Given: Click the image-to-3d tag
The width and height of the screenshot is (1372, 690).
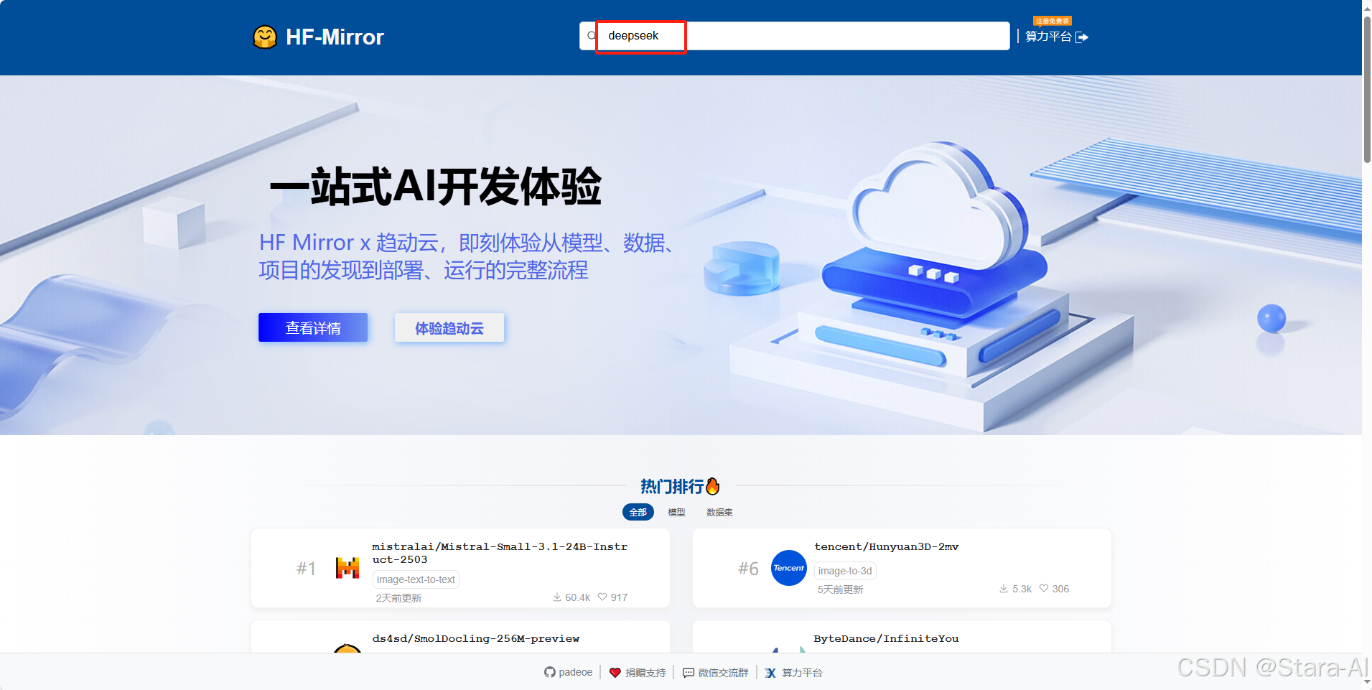Looking at the screenshot, I should tap(845, 571).
